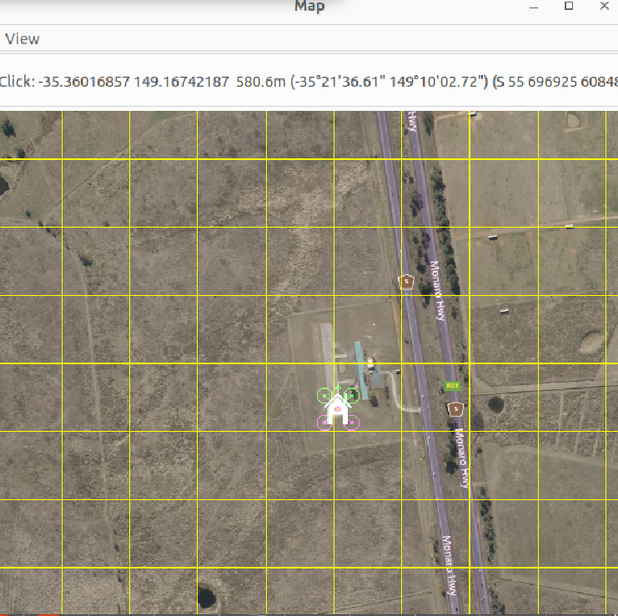Viewport: 618px width, 616px height.
Task: Click the pink rear-right rotor of the drone
Action: point(353,423)
